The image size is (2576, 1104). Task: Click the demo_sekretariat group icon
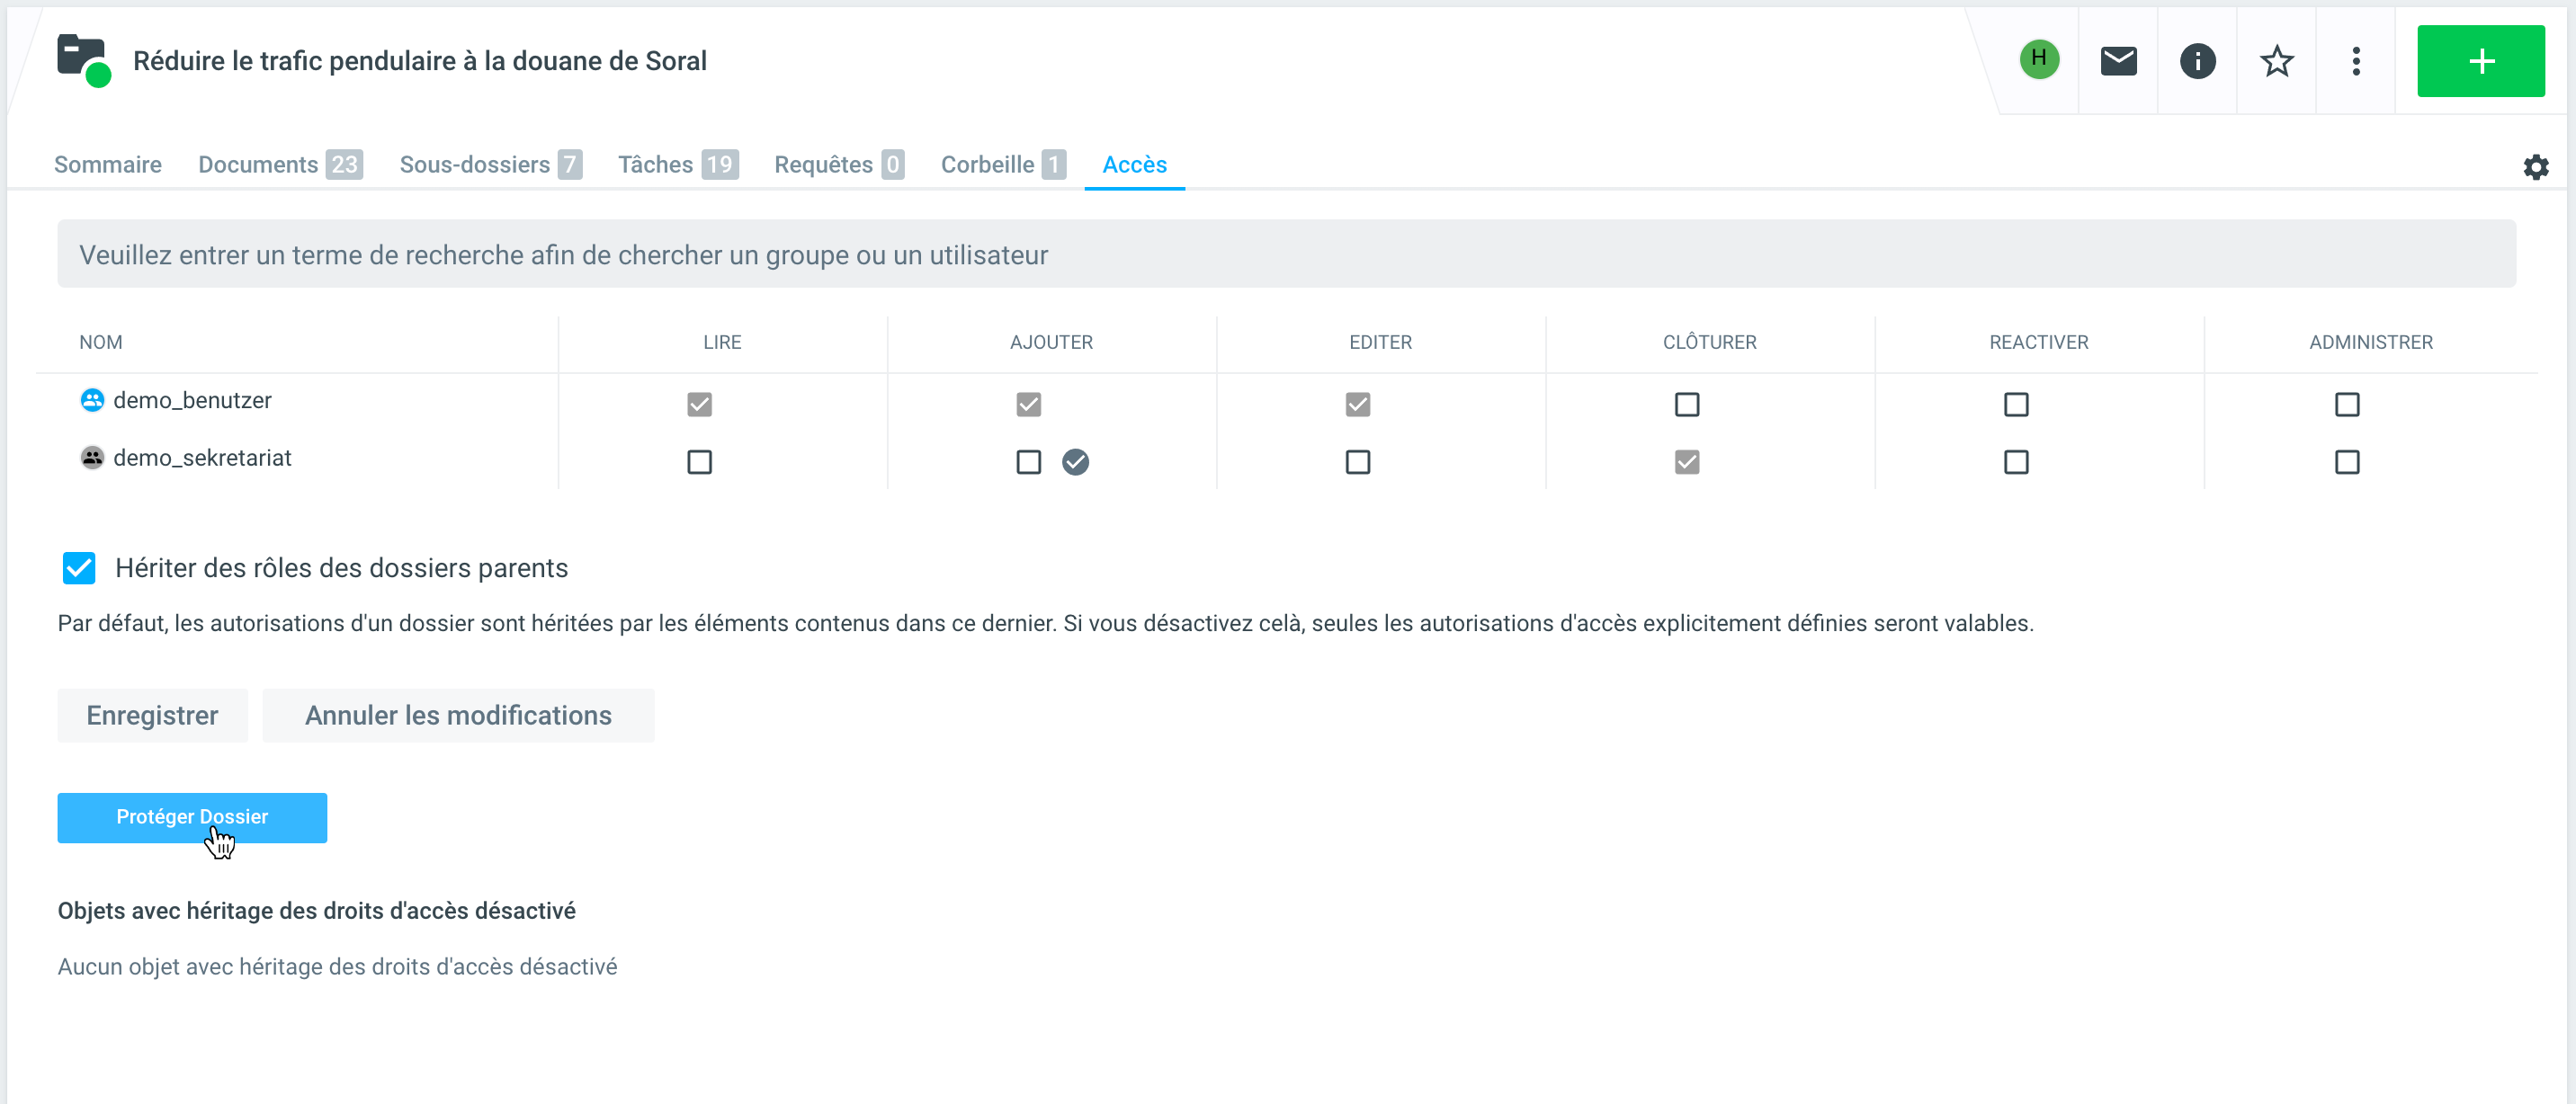92,458
